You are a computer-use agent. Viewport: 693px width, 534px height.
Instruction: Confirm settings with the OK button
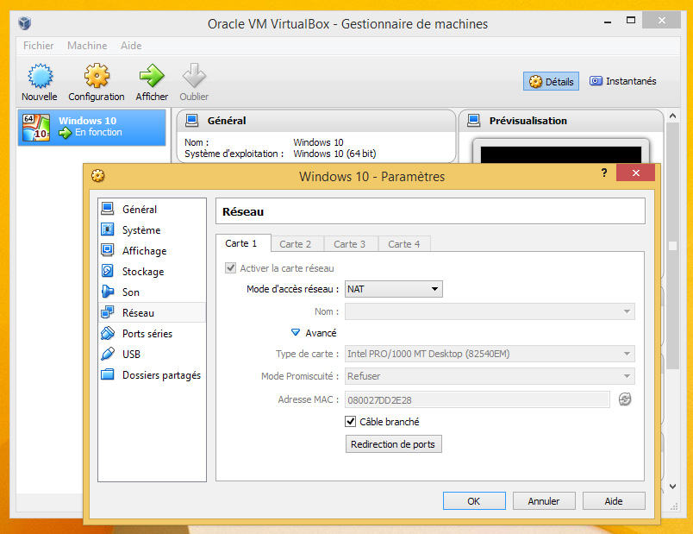point(474,501)
